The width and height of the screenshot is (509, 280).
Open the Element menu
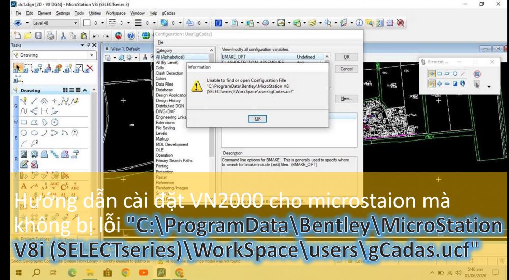click(44, 13)
